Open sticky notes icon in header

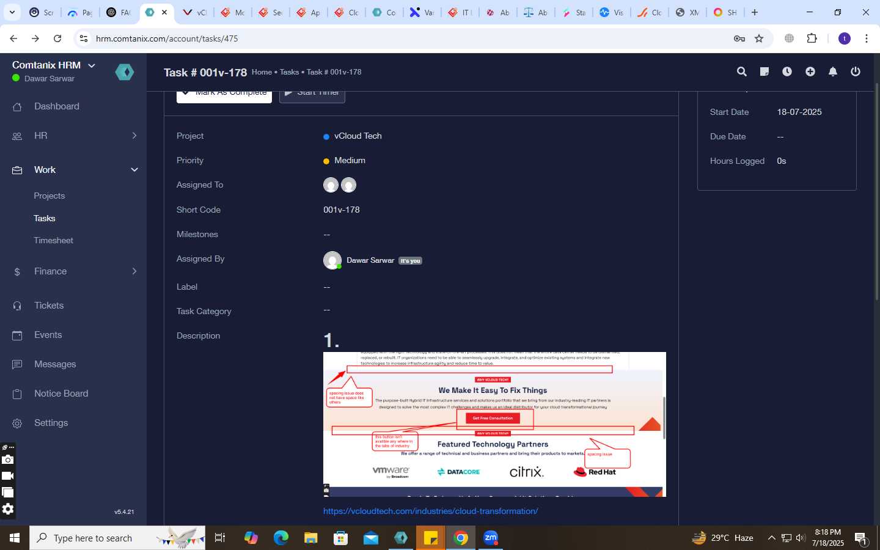764,71
